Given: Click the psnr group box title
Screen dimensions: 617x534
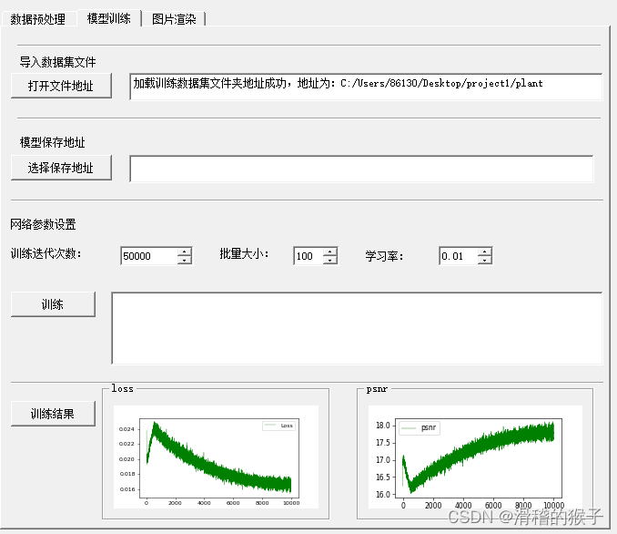Looking at the screenshot, I should point(377,389).
